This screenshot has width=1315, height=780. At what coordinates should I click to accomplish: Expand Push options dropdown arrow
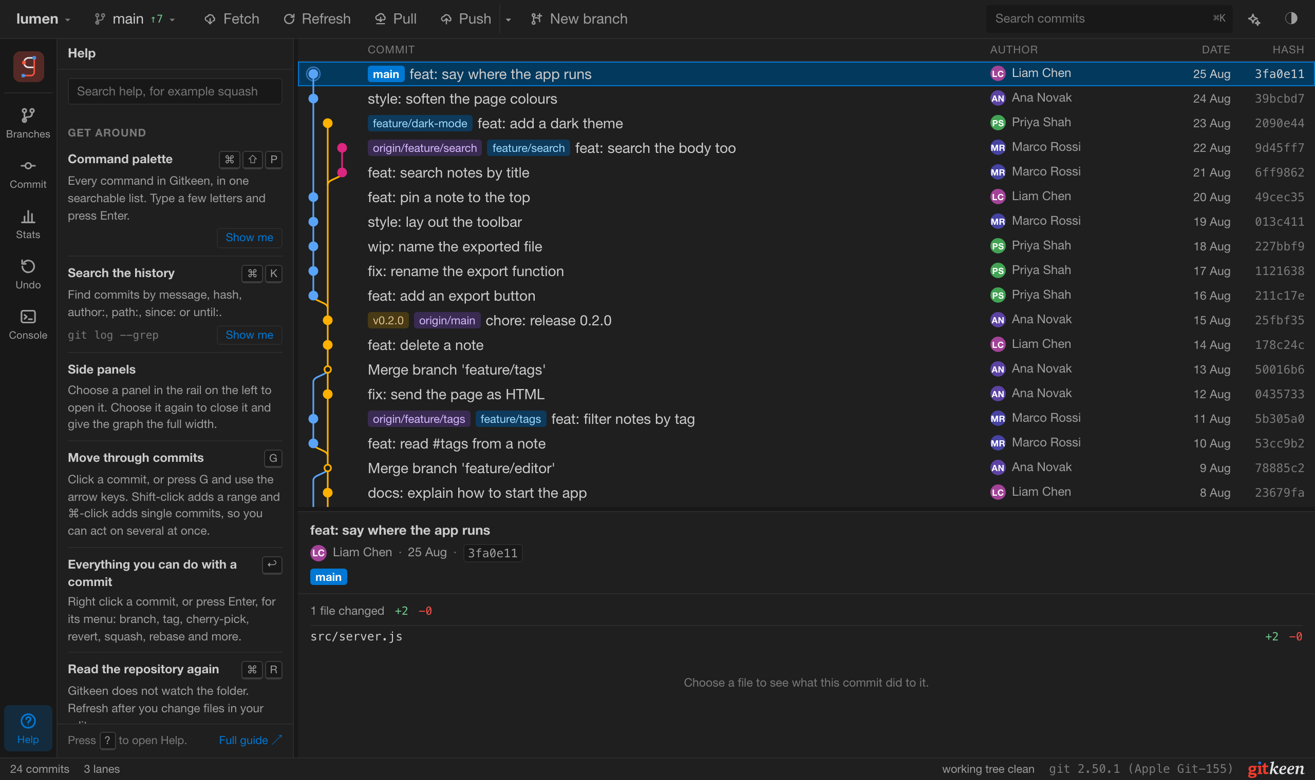[508, 19]
